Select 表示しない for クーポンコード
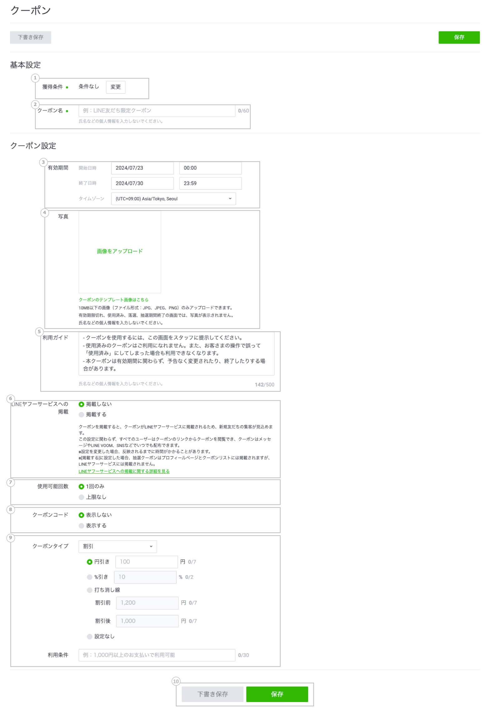 pos(81,515)
